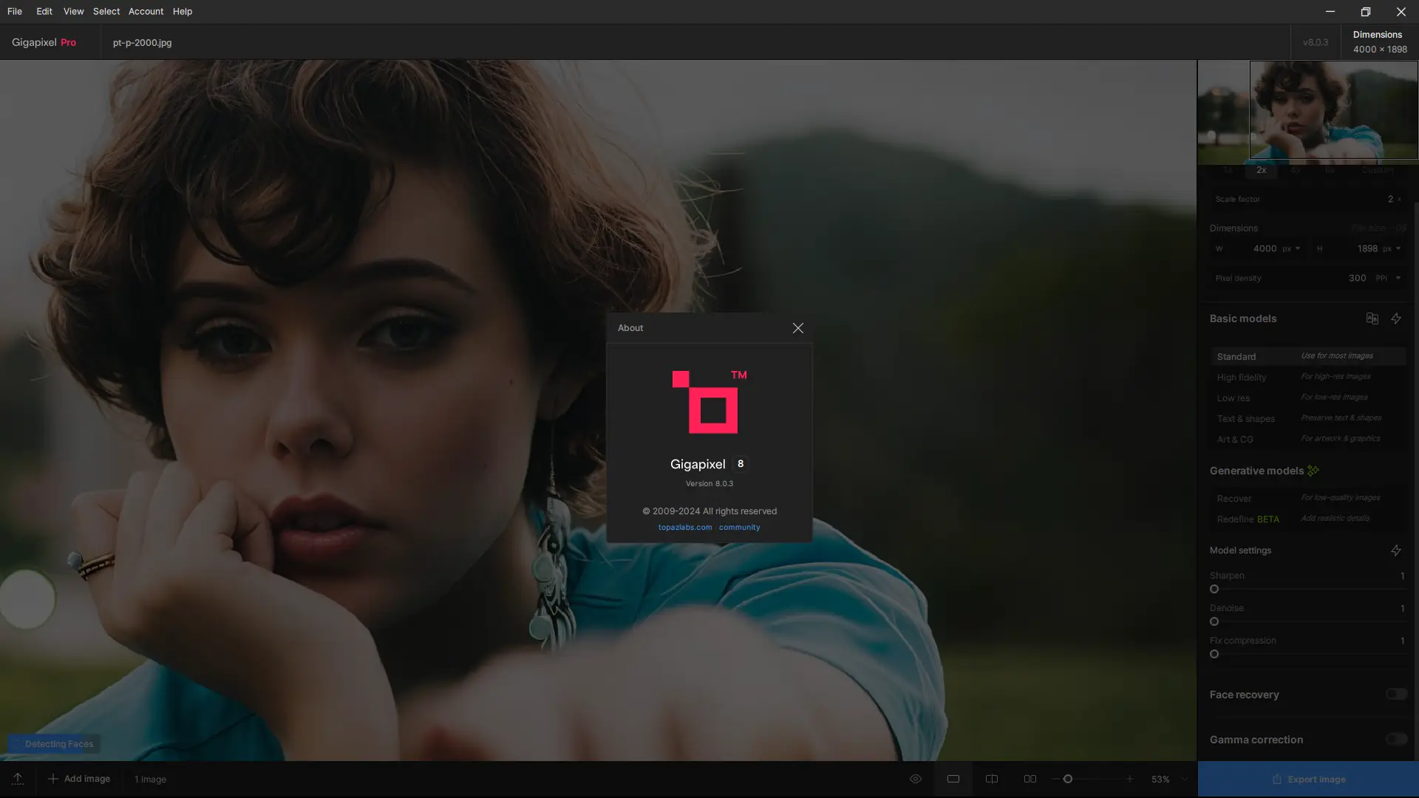Click the Basic models compare icon
Screen dimensions: 1419x798
point(1372,318)
